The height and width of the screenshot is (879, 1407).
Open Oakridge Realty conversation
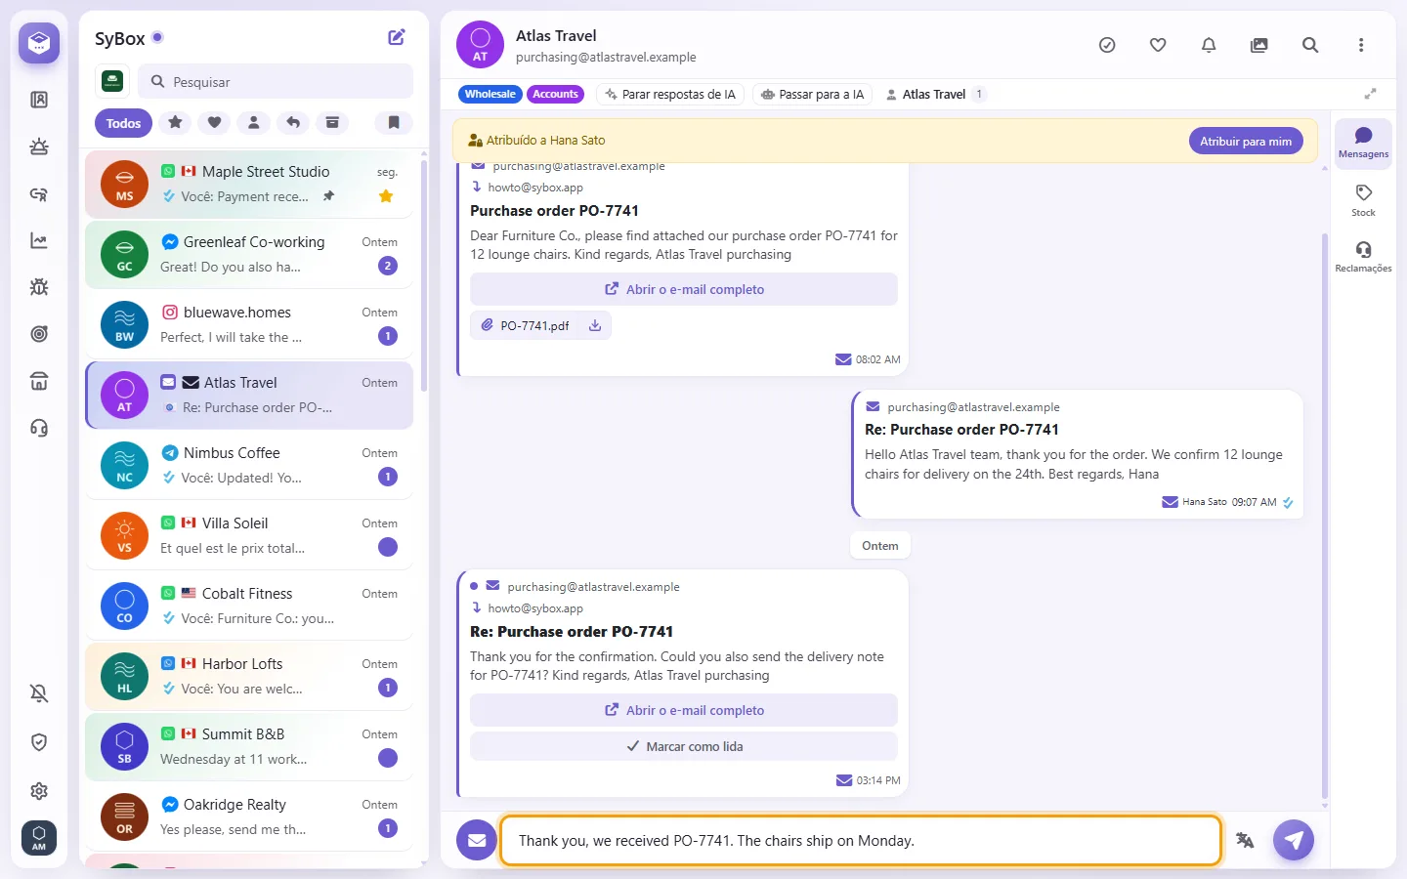[x=249, y=816]
